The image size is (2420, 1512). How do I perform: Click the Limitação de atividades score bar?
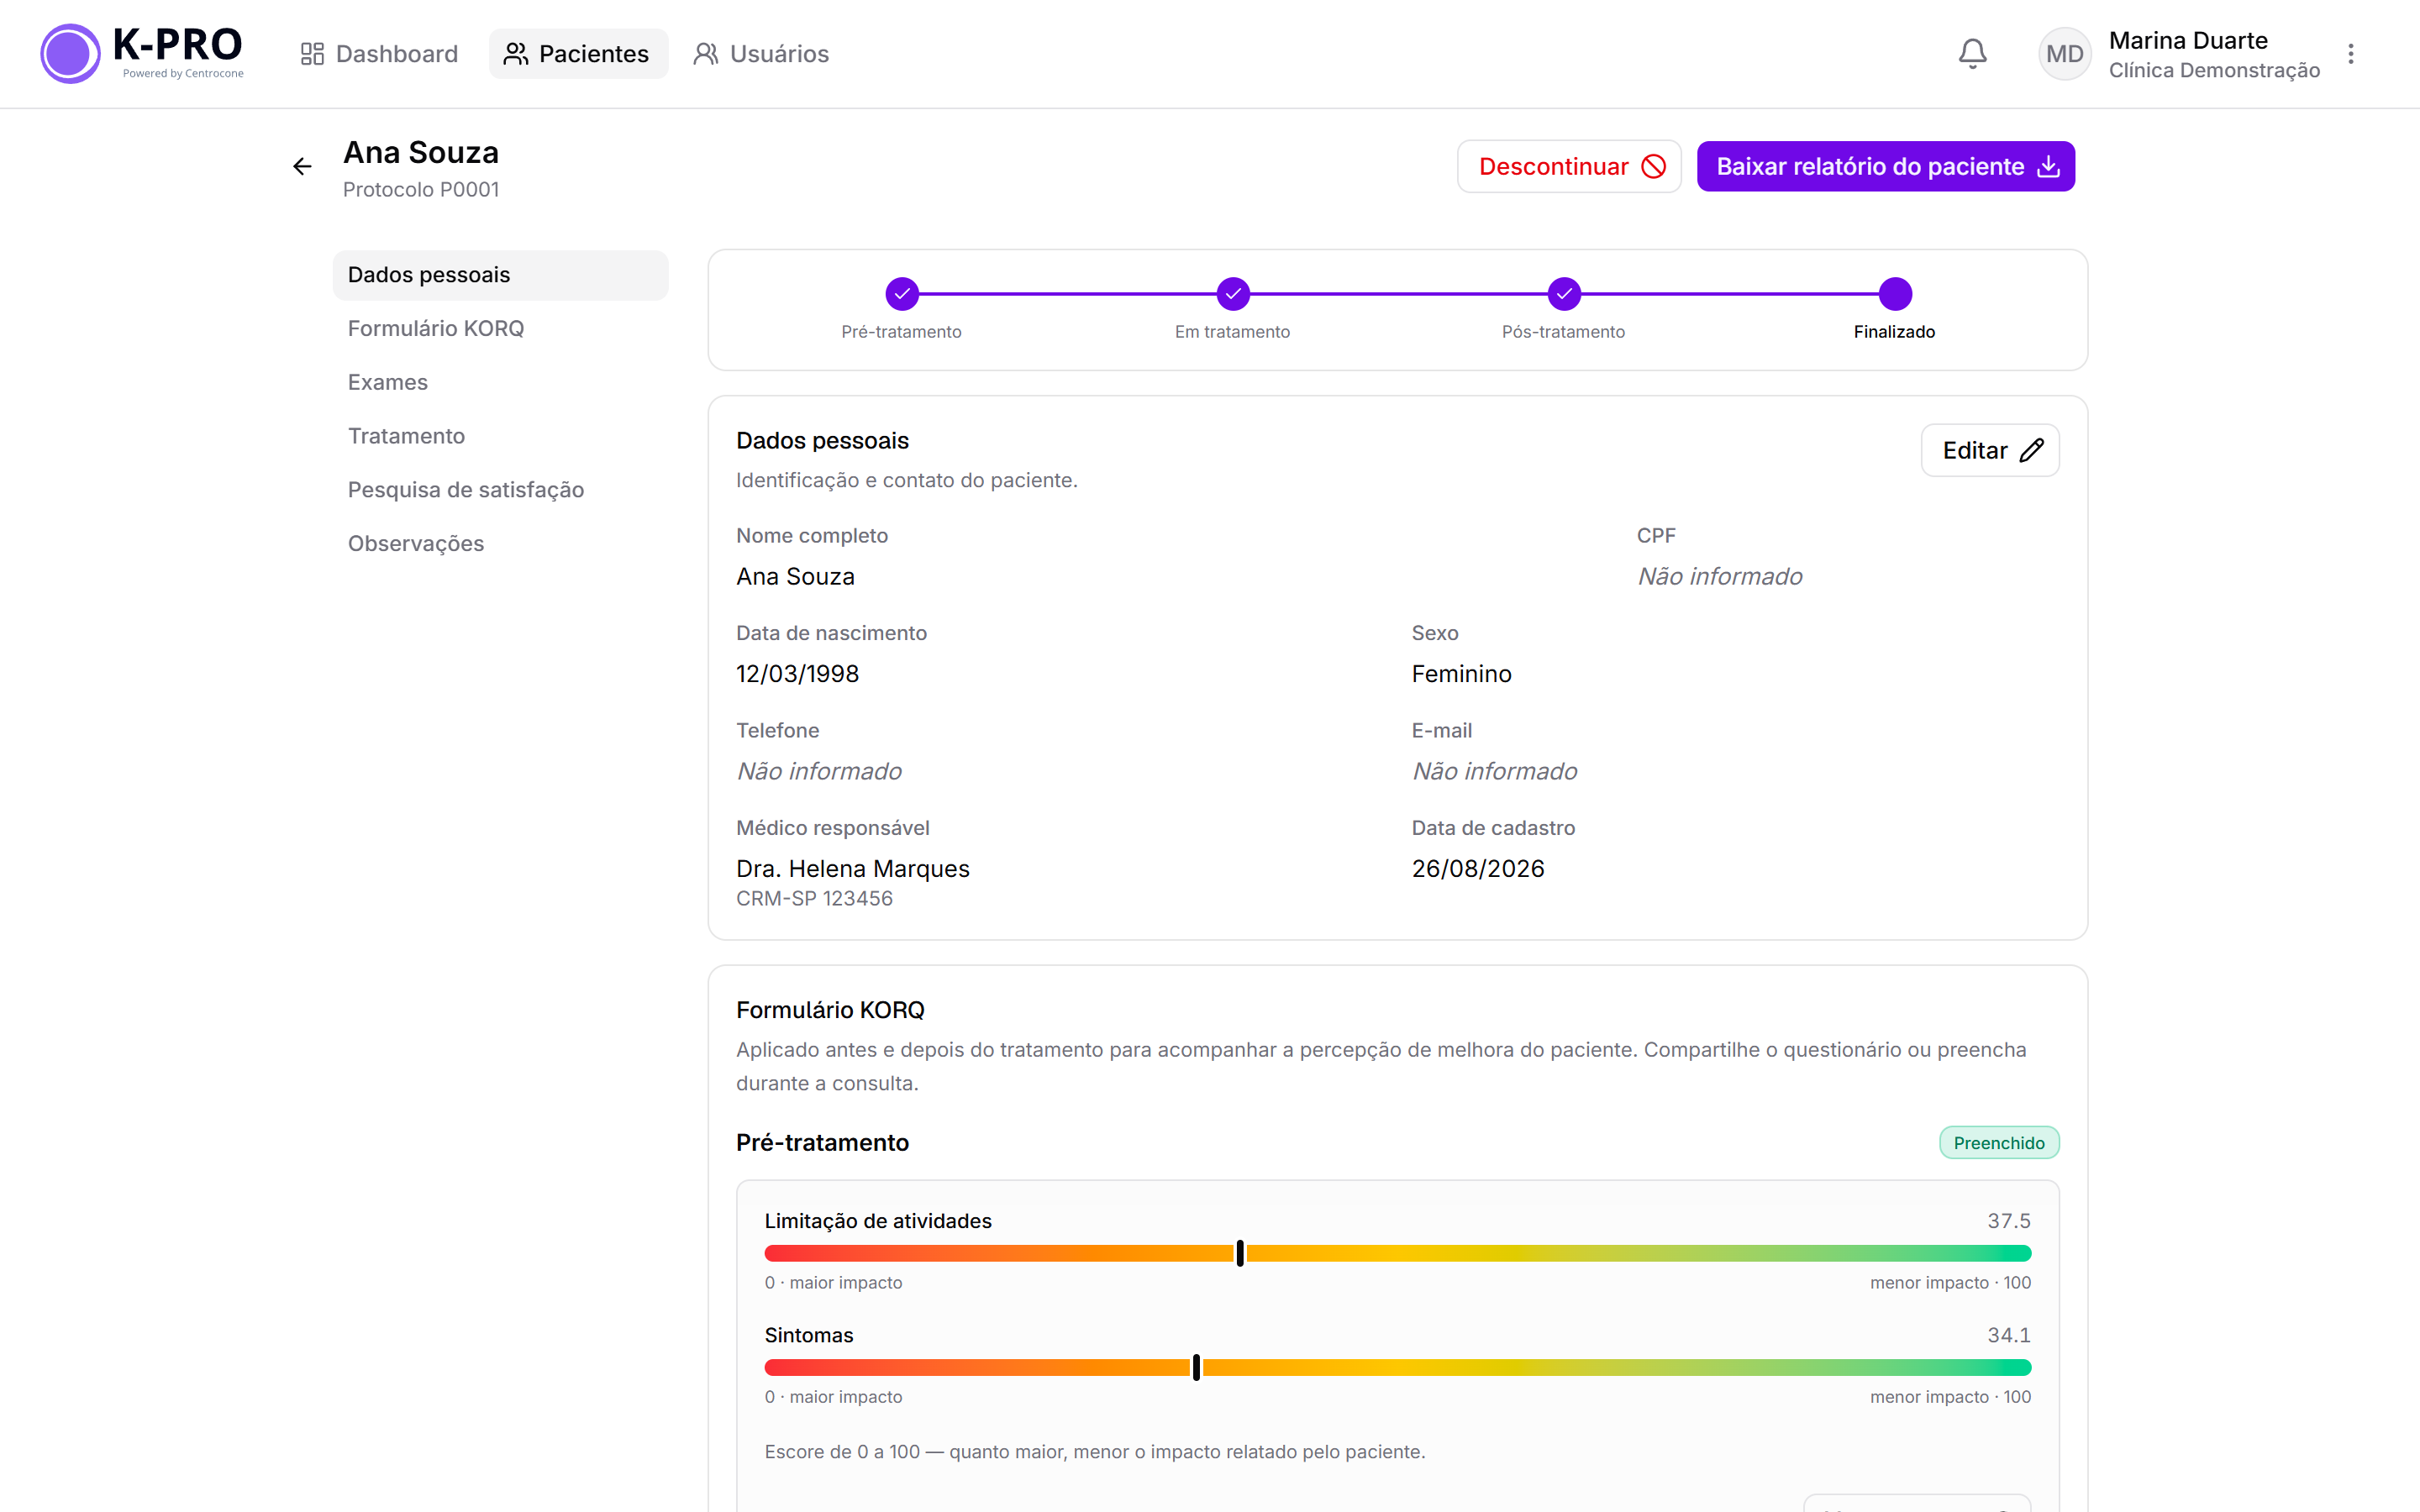tap(1397, 1253)
